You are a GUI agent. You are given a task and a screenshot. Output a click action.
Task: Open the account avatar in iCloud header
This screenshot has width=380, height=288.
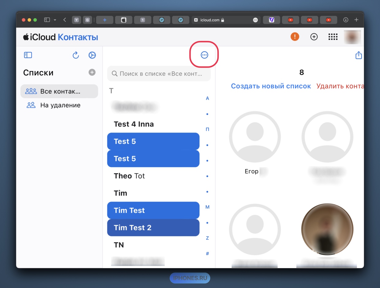(x=352, y=37)
